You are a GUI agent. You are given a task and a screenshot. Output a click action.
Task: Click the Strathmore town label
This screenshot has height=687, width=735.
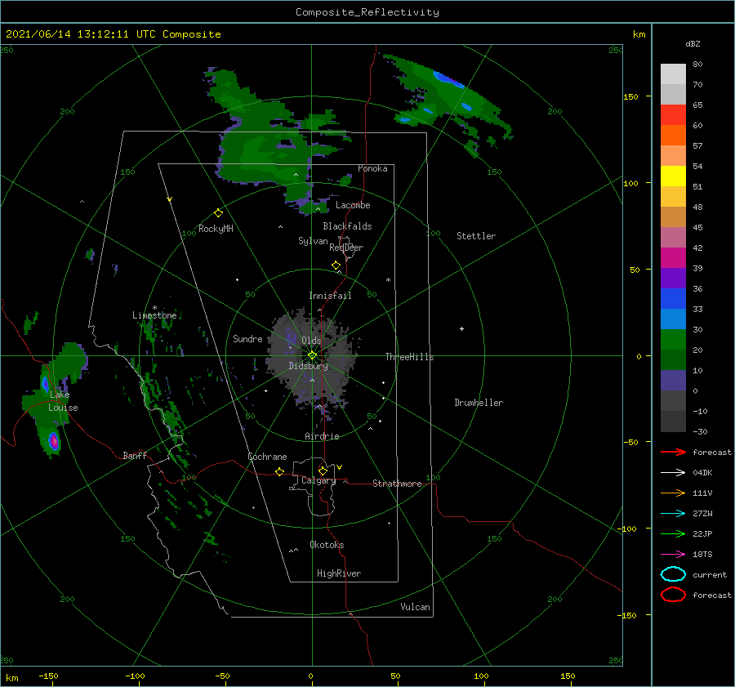(x=397, y=484)
